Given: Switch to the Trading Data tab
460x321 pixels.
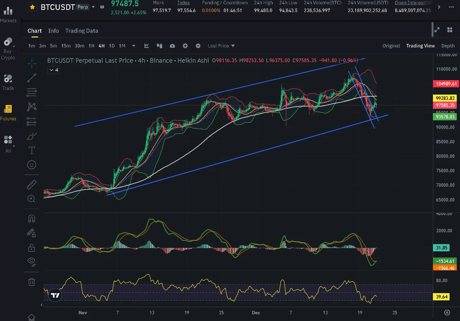Looking at the screenshot, I should [82, 31].
